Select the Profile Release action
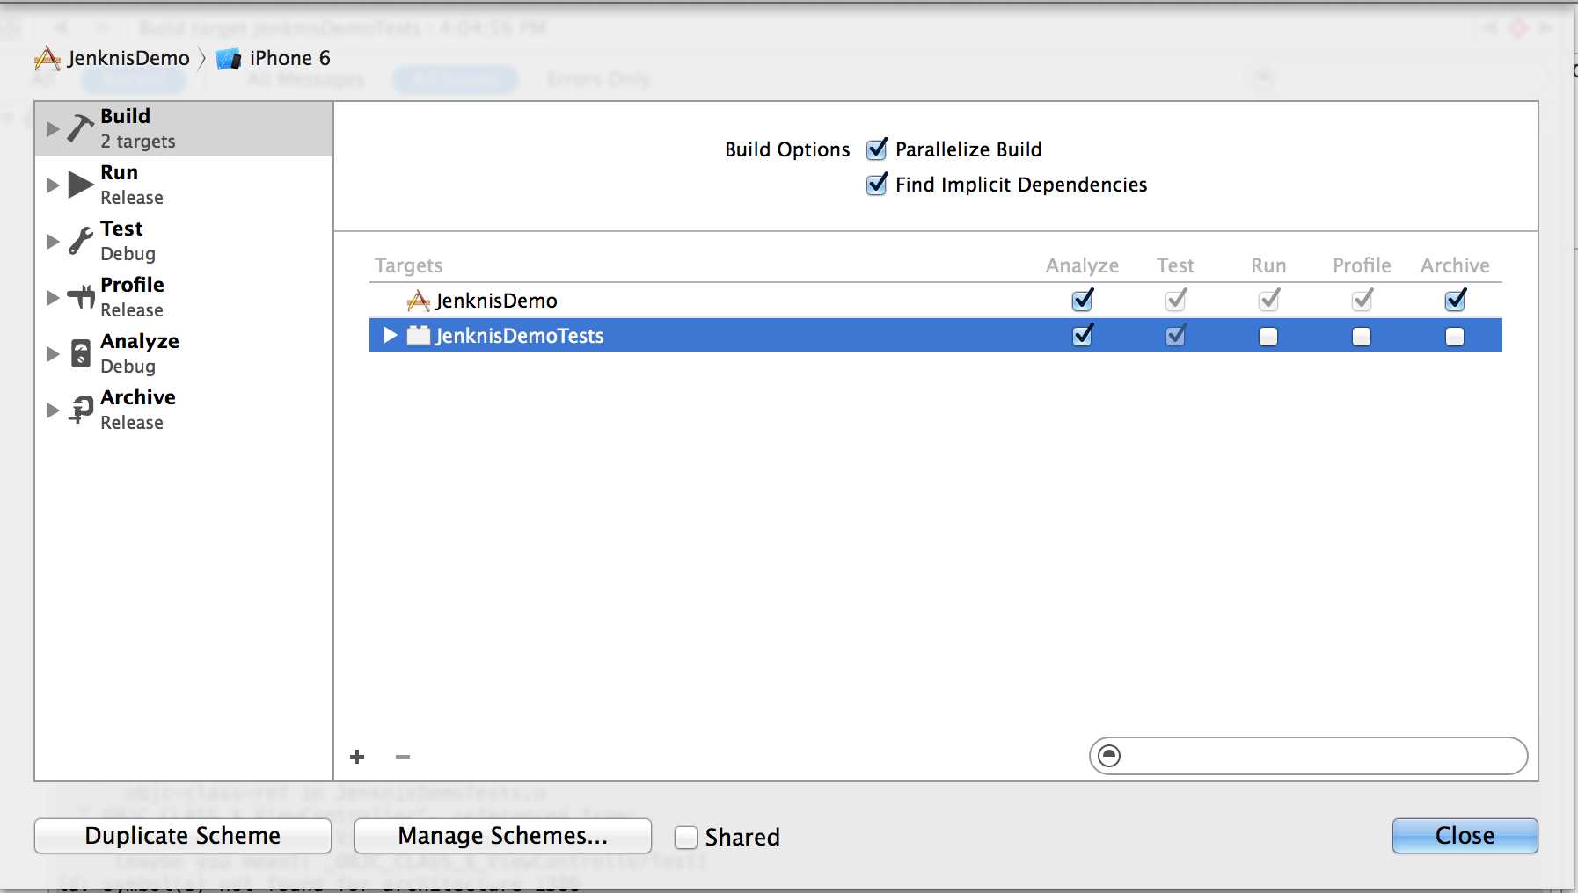Viewport: 1578px width, 893px height. pos(184,297)
